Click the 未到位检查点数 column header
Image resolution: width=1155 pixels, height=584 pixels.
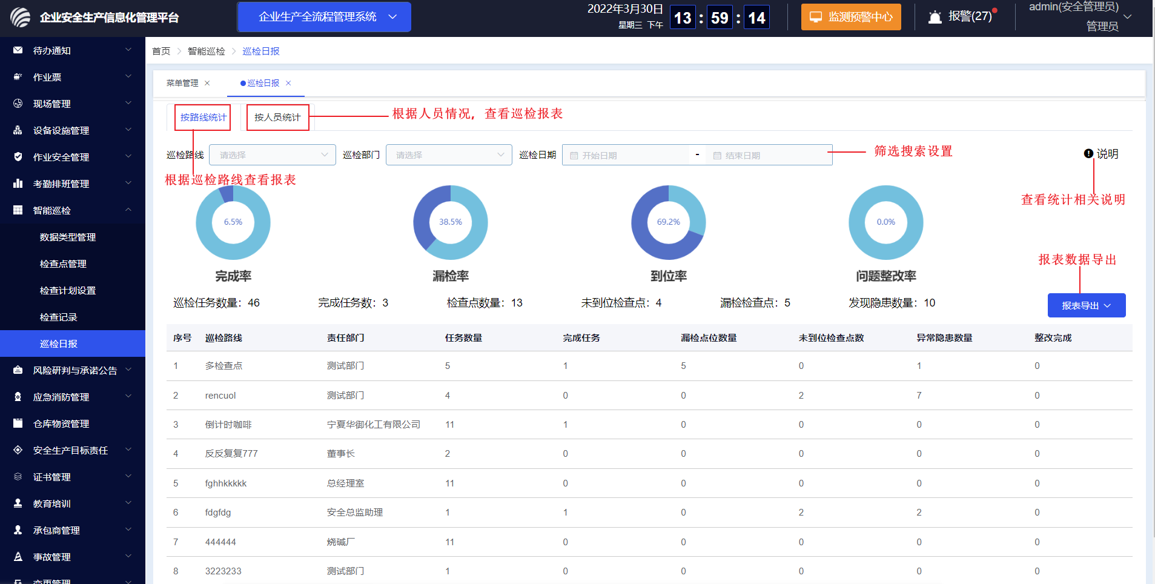click(x=831, y=338)
